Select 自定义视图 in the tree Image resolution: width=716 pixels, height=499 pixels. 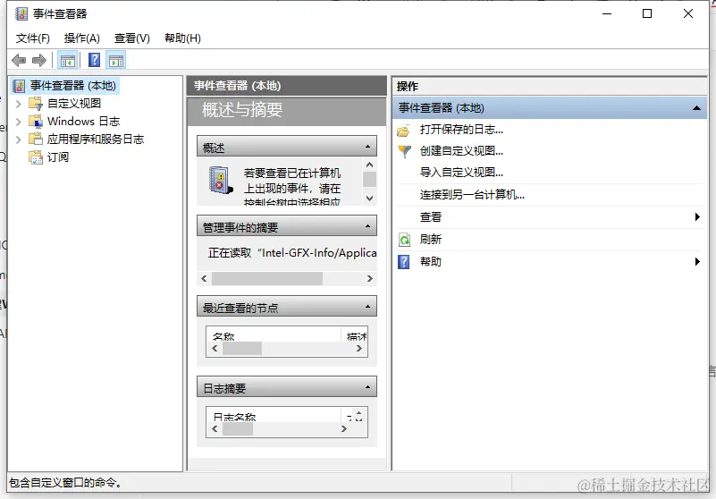point(74,104)
